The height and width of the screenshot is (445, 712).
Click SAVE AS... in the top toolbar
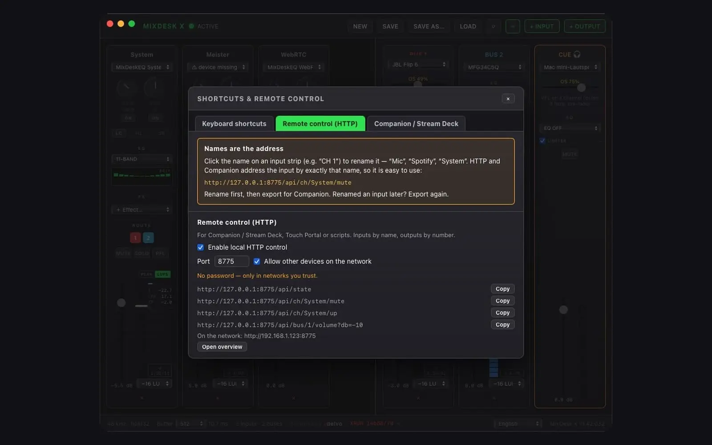pyautogui.click(x=429, y=26)
